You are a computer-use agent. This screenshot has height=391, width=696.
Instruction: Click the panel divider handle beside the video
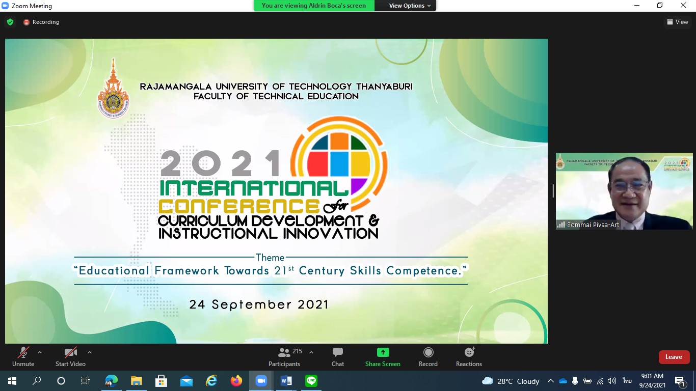coord(552,191)
